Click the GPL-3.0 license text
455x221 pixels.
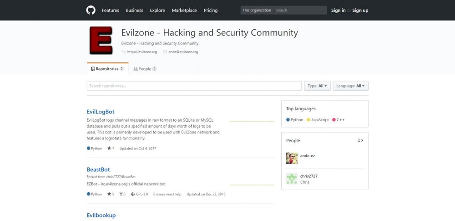(x=142, y=194)
